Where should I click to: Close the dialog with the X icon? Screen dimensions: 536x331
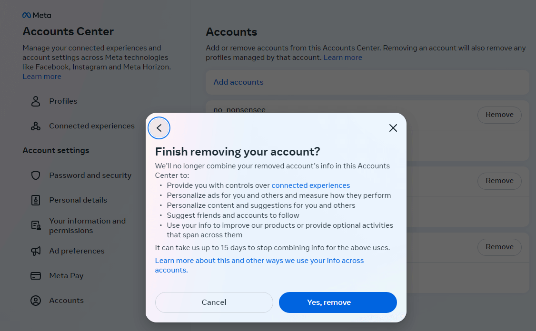click(x=393, y=128)
